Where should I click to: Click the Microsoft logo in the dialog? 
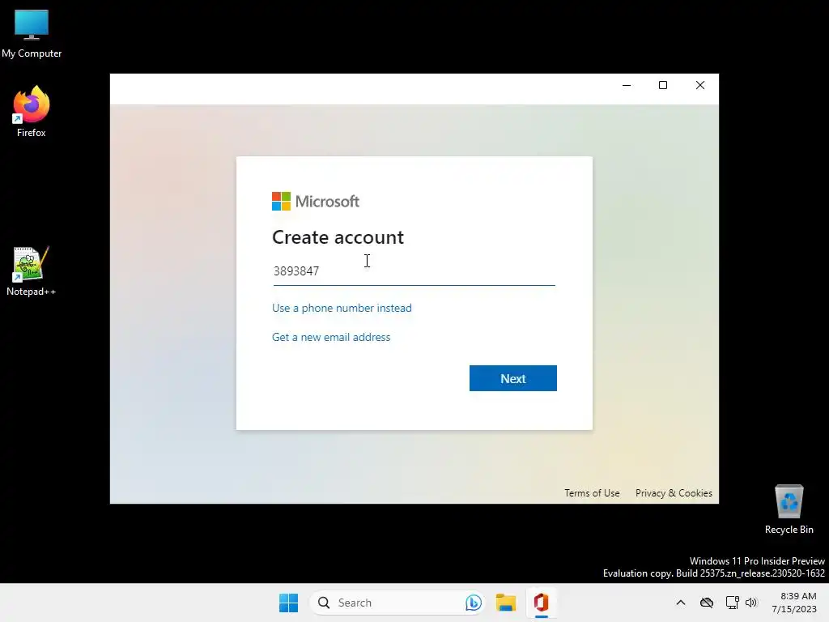point(316,202)
